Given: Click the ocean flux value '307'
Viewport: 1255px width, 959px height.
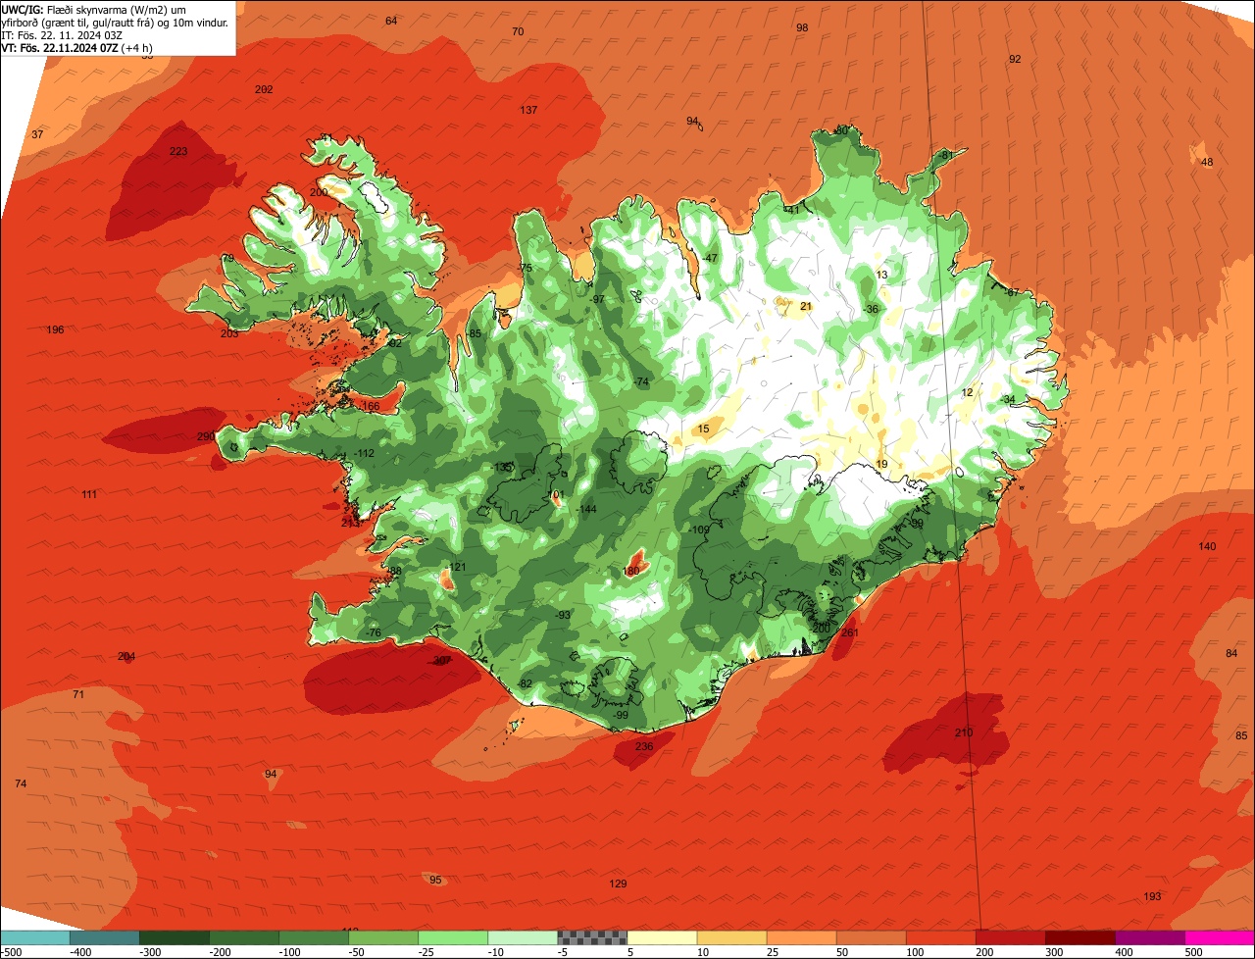Looking at the screenshot, I should click(x=442, y=661).
